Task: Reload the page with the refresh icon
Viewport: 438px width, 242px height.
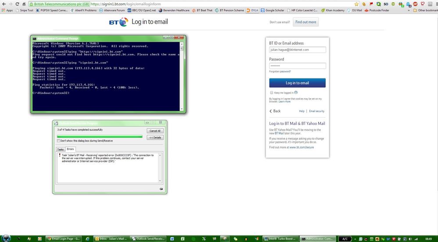Action: pos(17,4)
